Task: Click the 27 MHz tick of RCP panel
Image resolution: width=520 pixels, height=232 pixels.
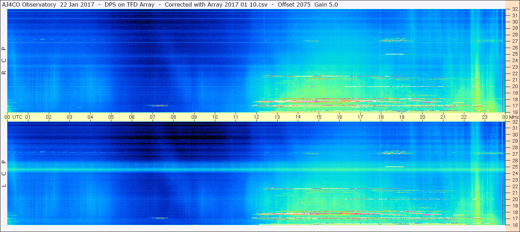Action: (514, 41)
